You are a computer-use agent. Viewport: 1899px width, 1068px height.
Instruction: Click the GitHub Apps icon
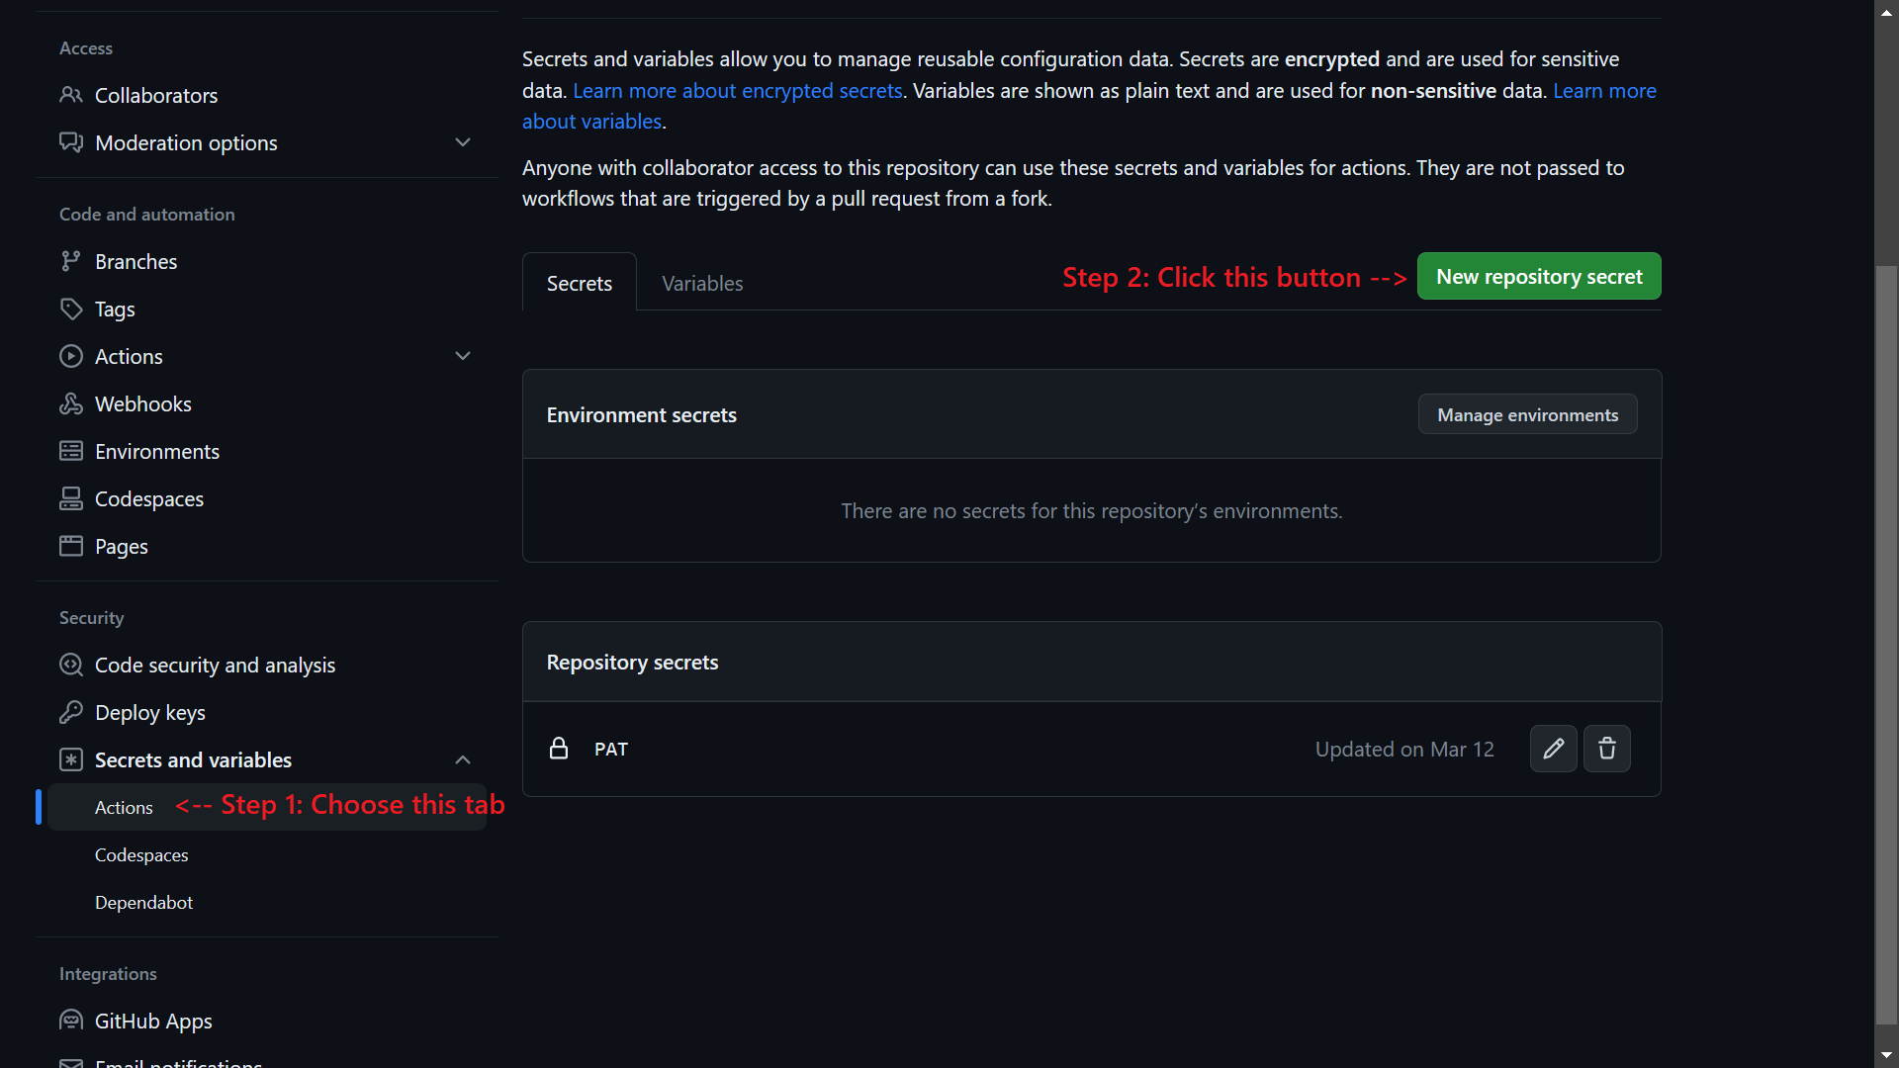71,1021
